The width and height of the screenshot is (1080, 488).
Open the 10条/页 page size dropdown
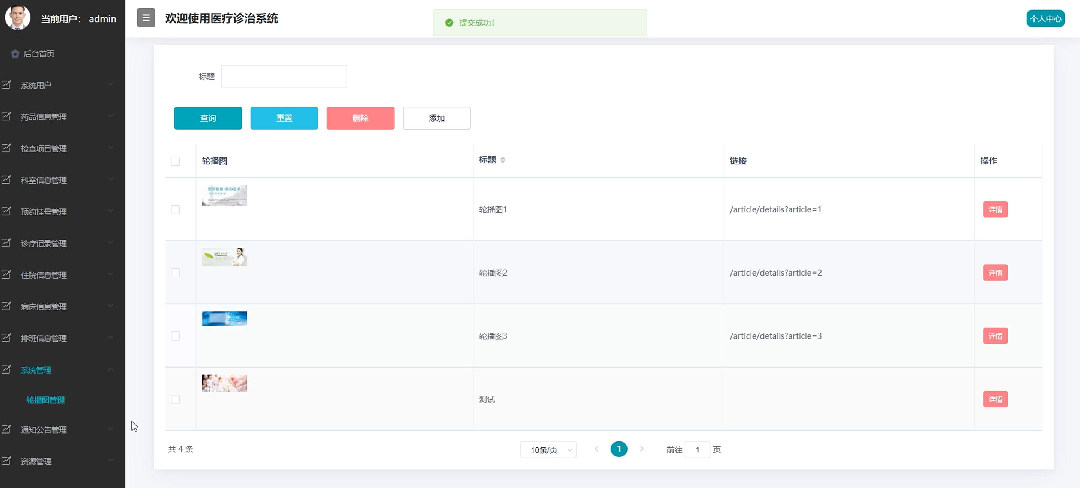coord(548,450)
